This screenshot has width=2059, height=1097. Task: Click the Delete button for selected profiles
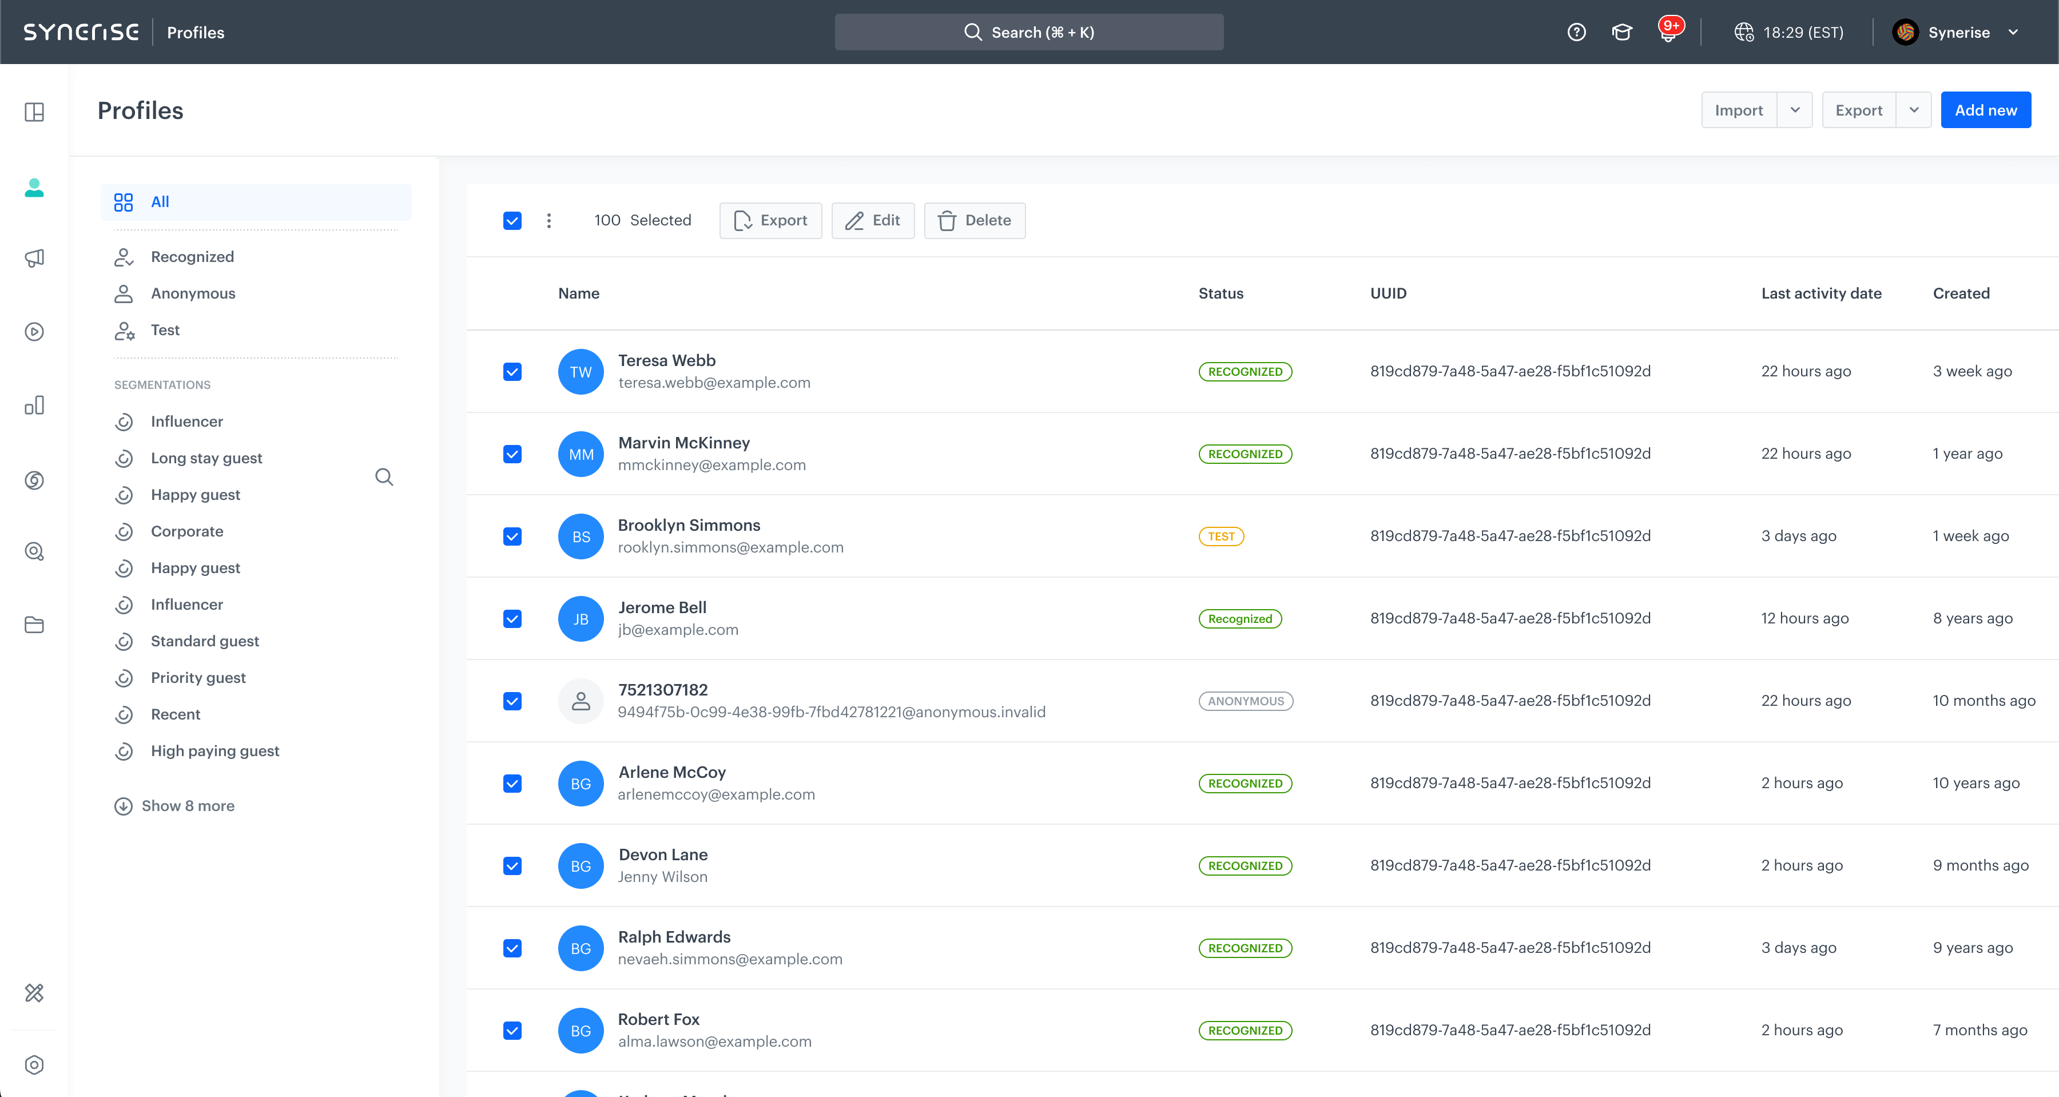point(975,221)
